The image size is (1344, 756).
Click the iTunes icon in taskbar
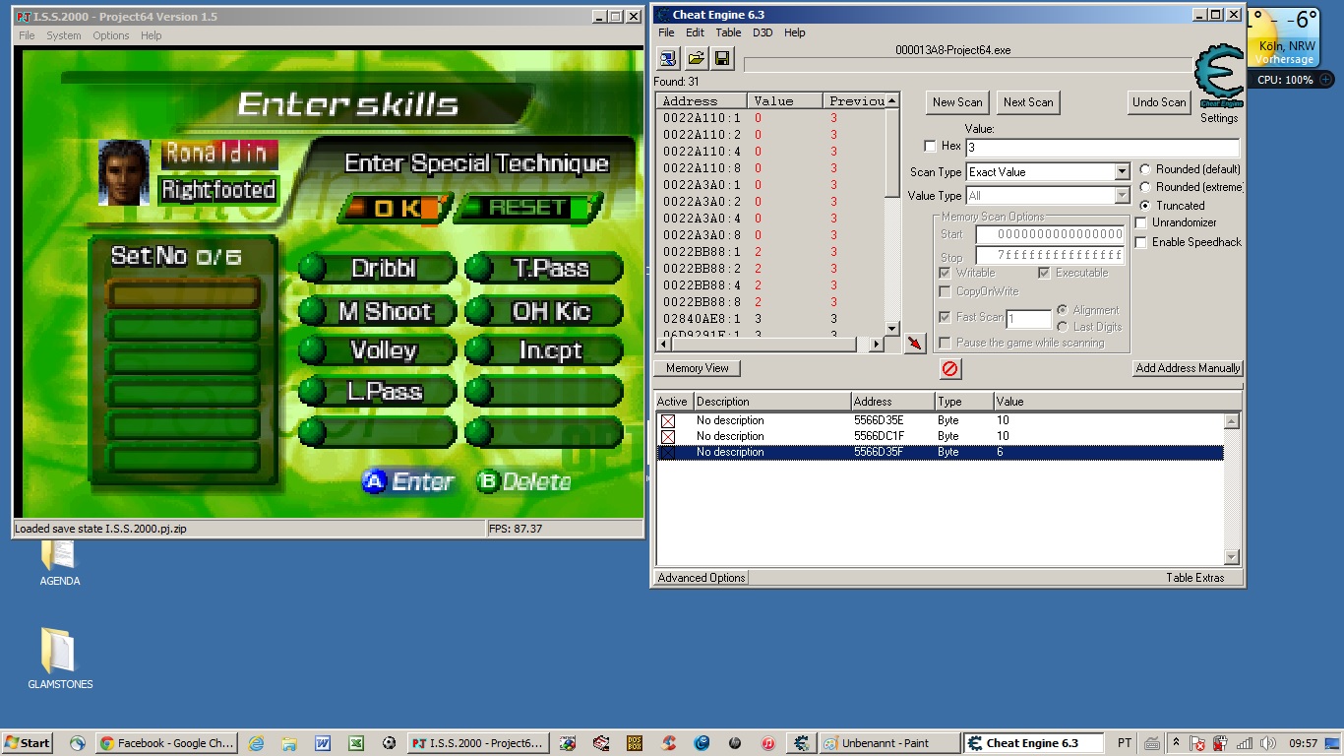[768, 743]
